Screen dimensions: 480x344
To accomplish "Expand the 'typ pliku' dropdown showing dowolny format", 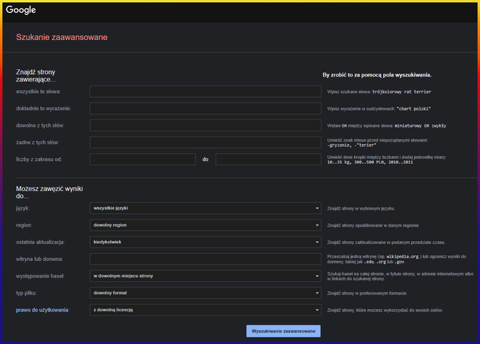I will (x=206, y=293).
